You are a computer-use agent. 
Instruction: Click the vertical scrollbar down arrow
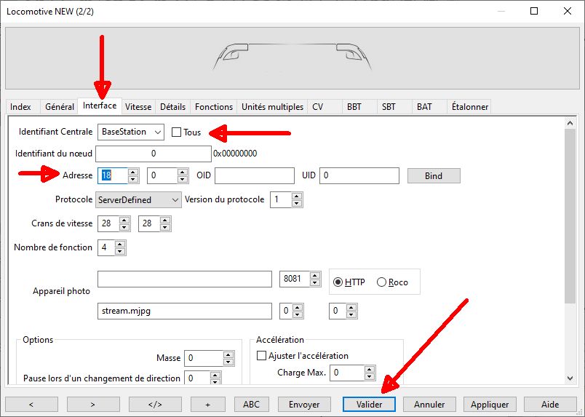click(570, 378)
